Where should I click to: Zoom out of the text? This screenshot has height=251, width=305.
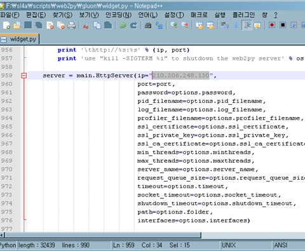pos(185,25)
